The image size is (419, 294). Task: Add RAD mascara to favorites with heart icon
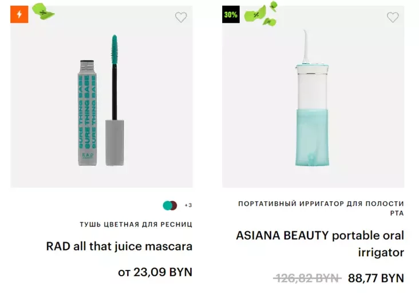click(x=181, y=18)
